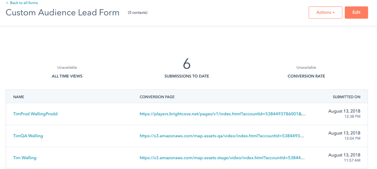Click the orange Edit button
377x169 pixels.
(x=356, y=13)
